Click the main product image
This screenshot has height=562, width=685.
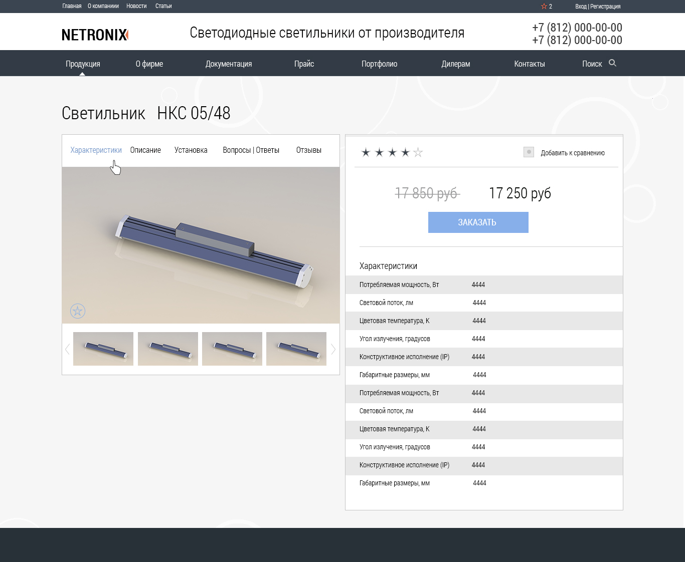click(201, 245)
